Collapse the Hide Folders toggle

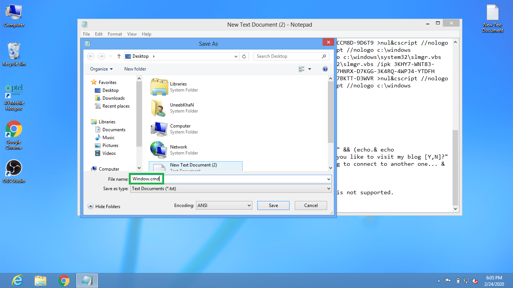[x=104, y=206]
